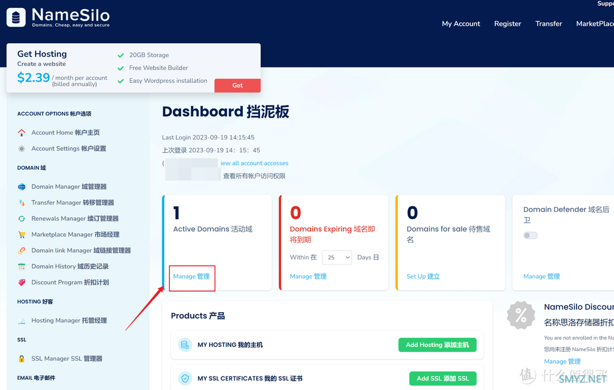
Task: Open the Within days dropdown
Action: [337, 257]
